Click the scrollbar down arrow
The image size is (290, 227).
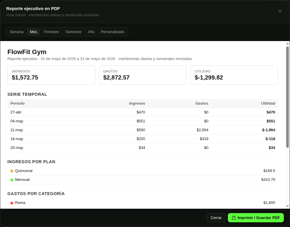click(x=287, y=206)
